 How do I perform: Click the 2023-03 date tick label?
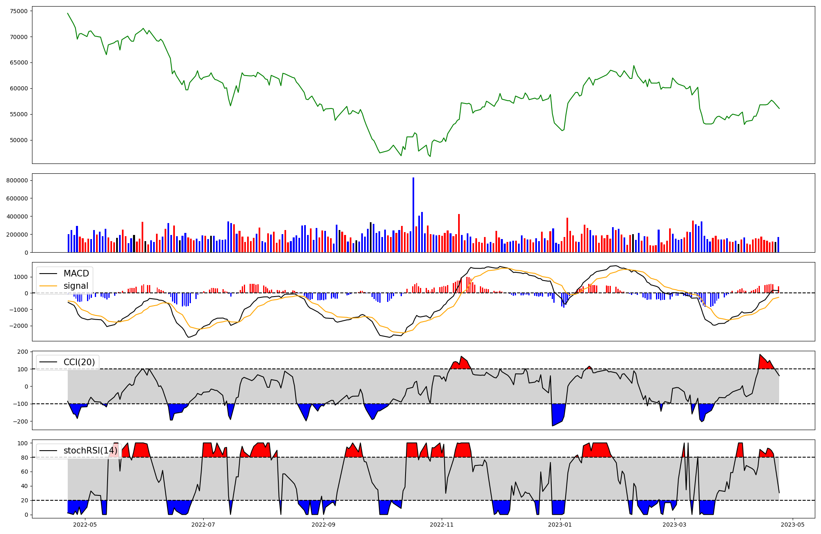tap(674, 524)
